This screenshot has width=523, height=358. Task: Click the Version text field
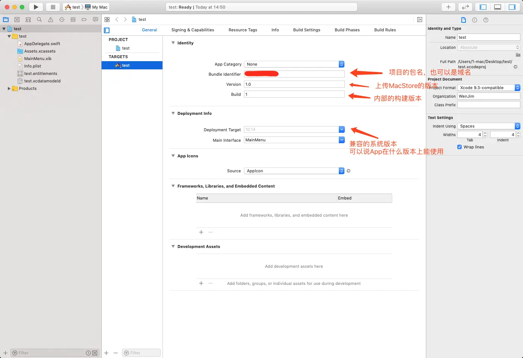click(x=294, y=84)
